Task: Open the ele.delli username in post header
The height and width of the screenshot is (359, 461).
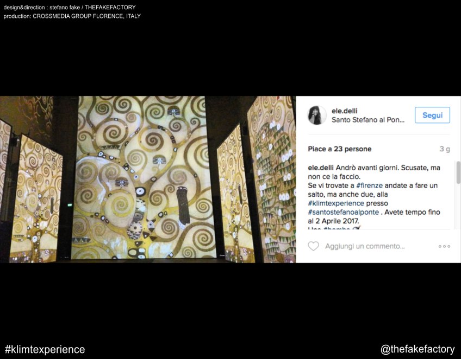Action: click(x=344, y=111)
